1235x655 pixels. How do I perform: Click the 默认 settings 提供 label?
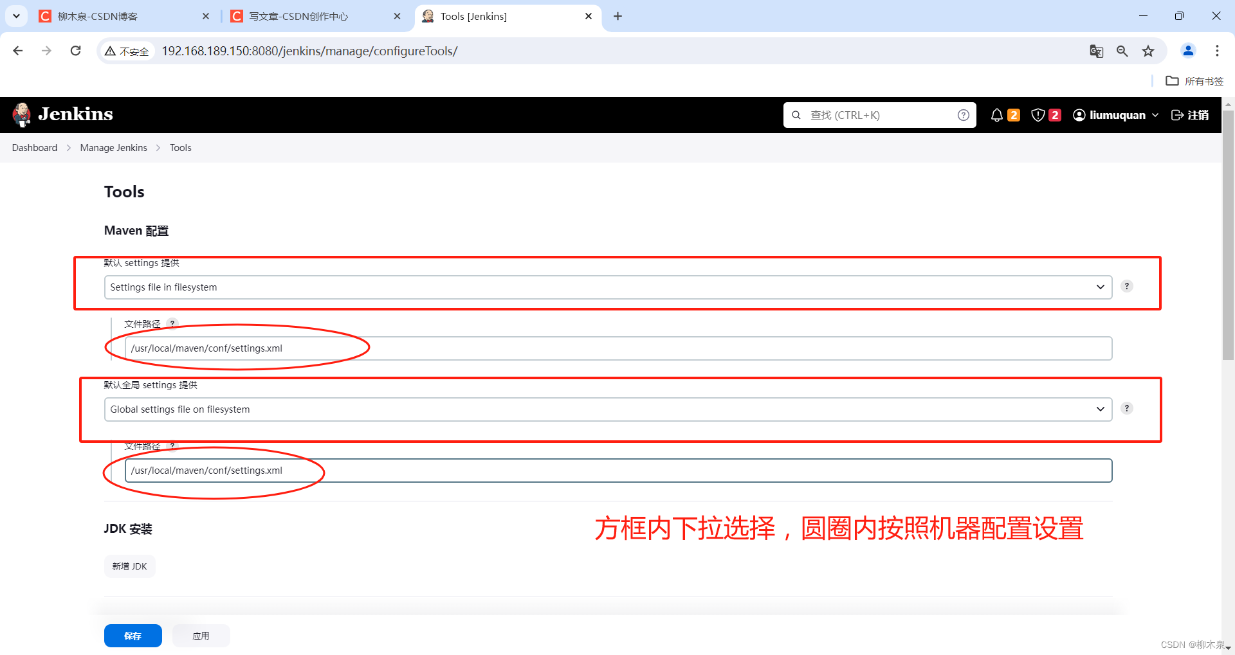(142, 263)
